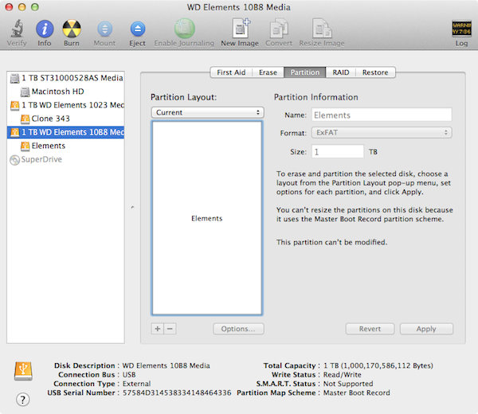
Task: Create a New Image from toolbar
Action: (x=240, y=30)
